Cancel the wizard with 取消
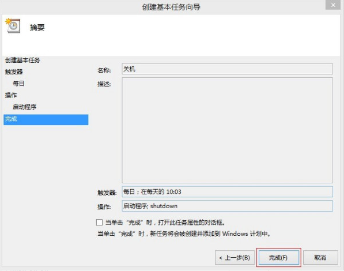The height and width of the screenshot is (271, 344). tap(320, 257)
